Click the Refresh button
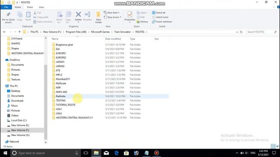 click(241, 32)
